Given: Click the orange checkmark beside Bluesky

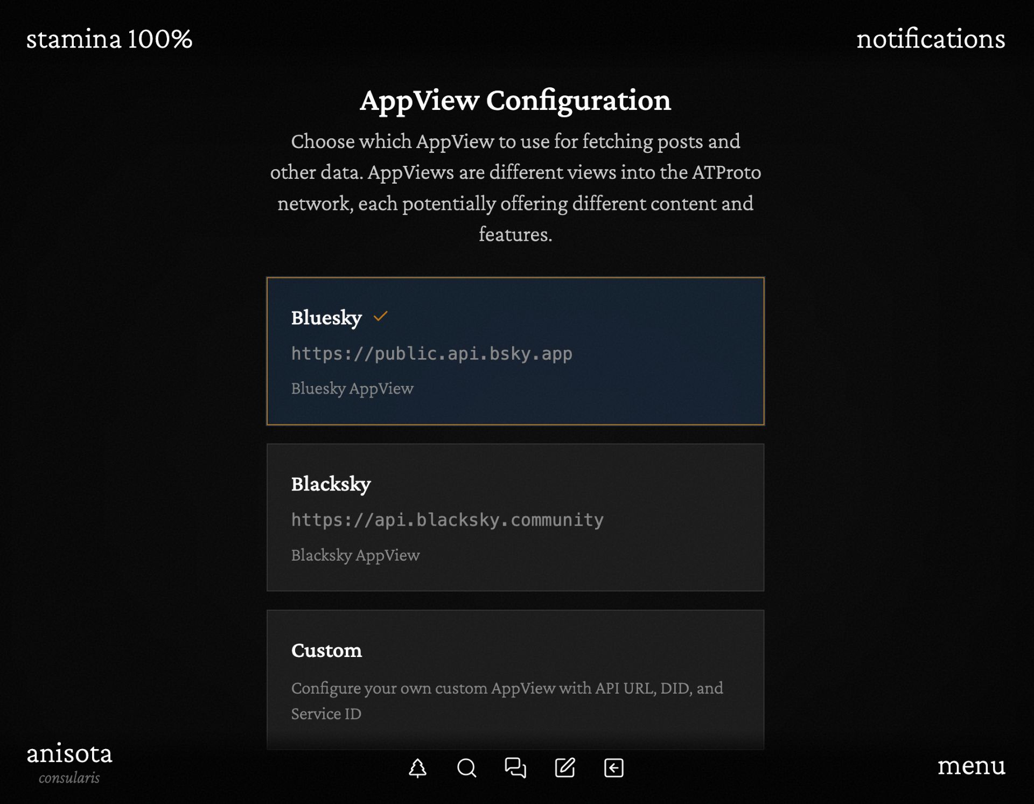Looking at the screenshot, I should [x=380, y=317].
